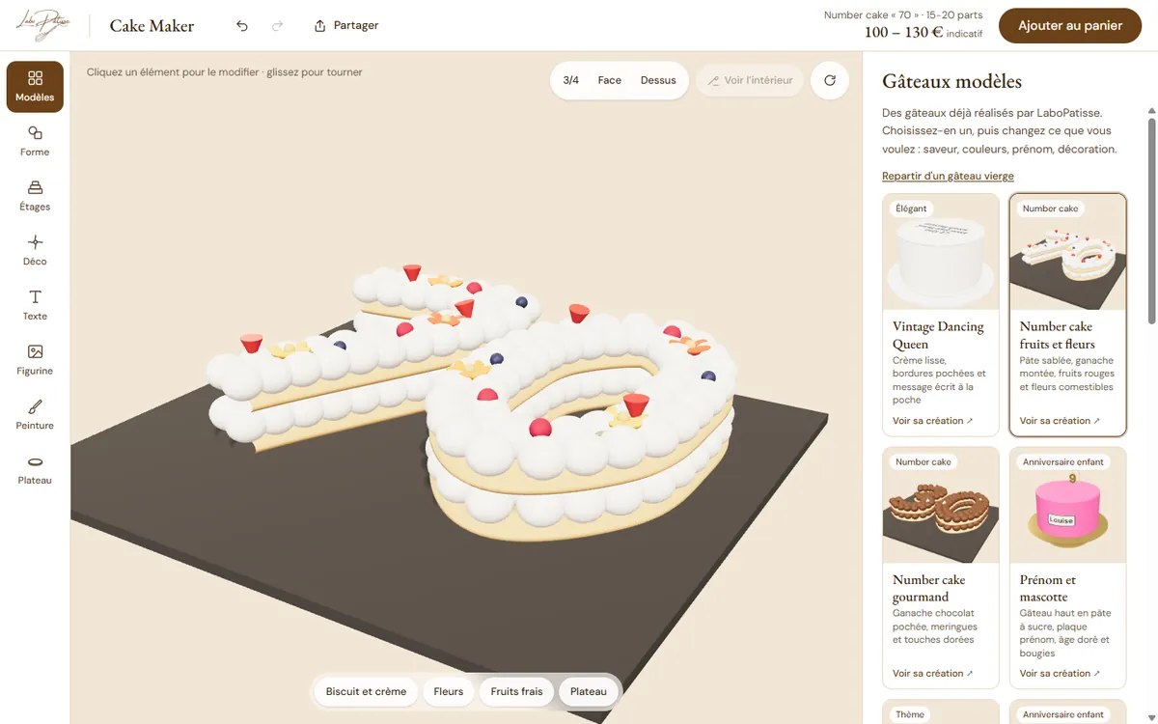Switch to the 3/4 camera view
This screenshot has height=724, width=1158.
571,81
